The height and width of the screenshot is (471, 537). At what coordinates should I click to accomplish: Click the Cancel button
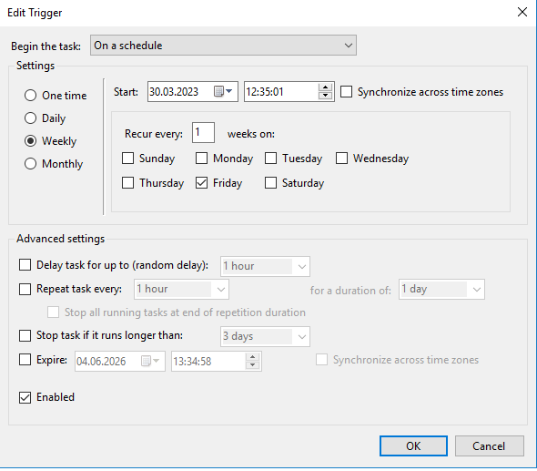(x=489, y=446)
